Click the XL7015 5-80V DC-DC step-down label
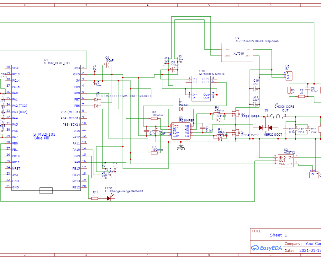The width and height of the screenshot is (321, 260). coord(257,41)
